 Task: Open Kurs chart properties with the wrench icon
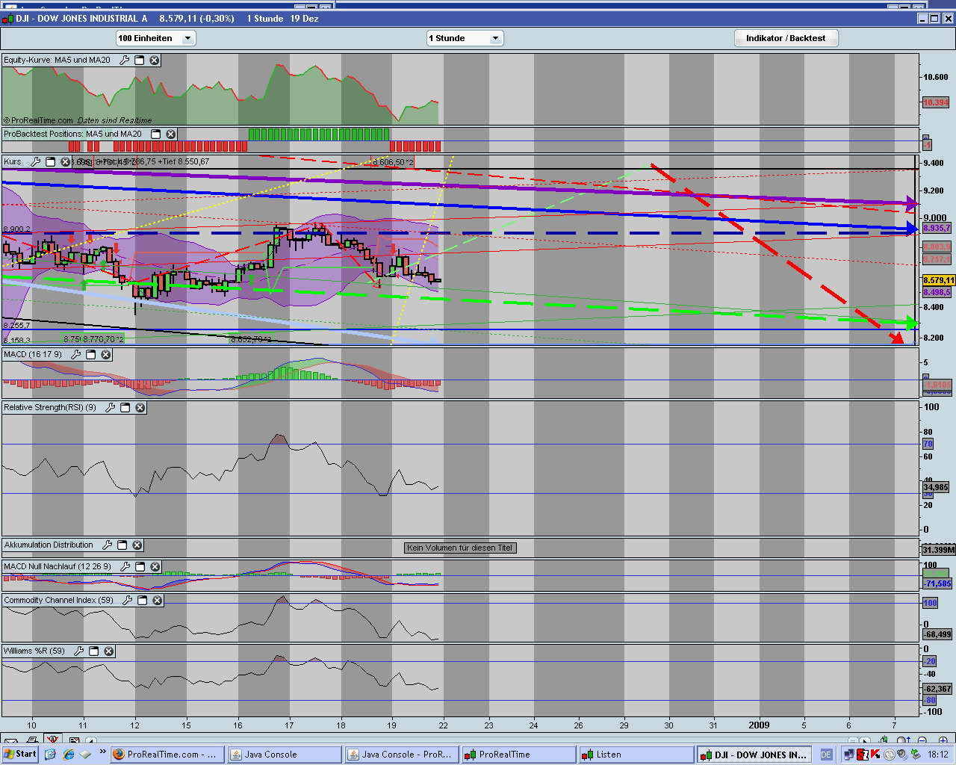(x=36, y=161)
